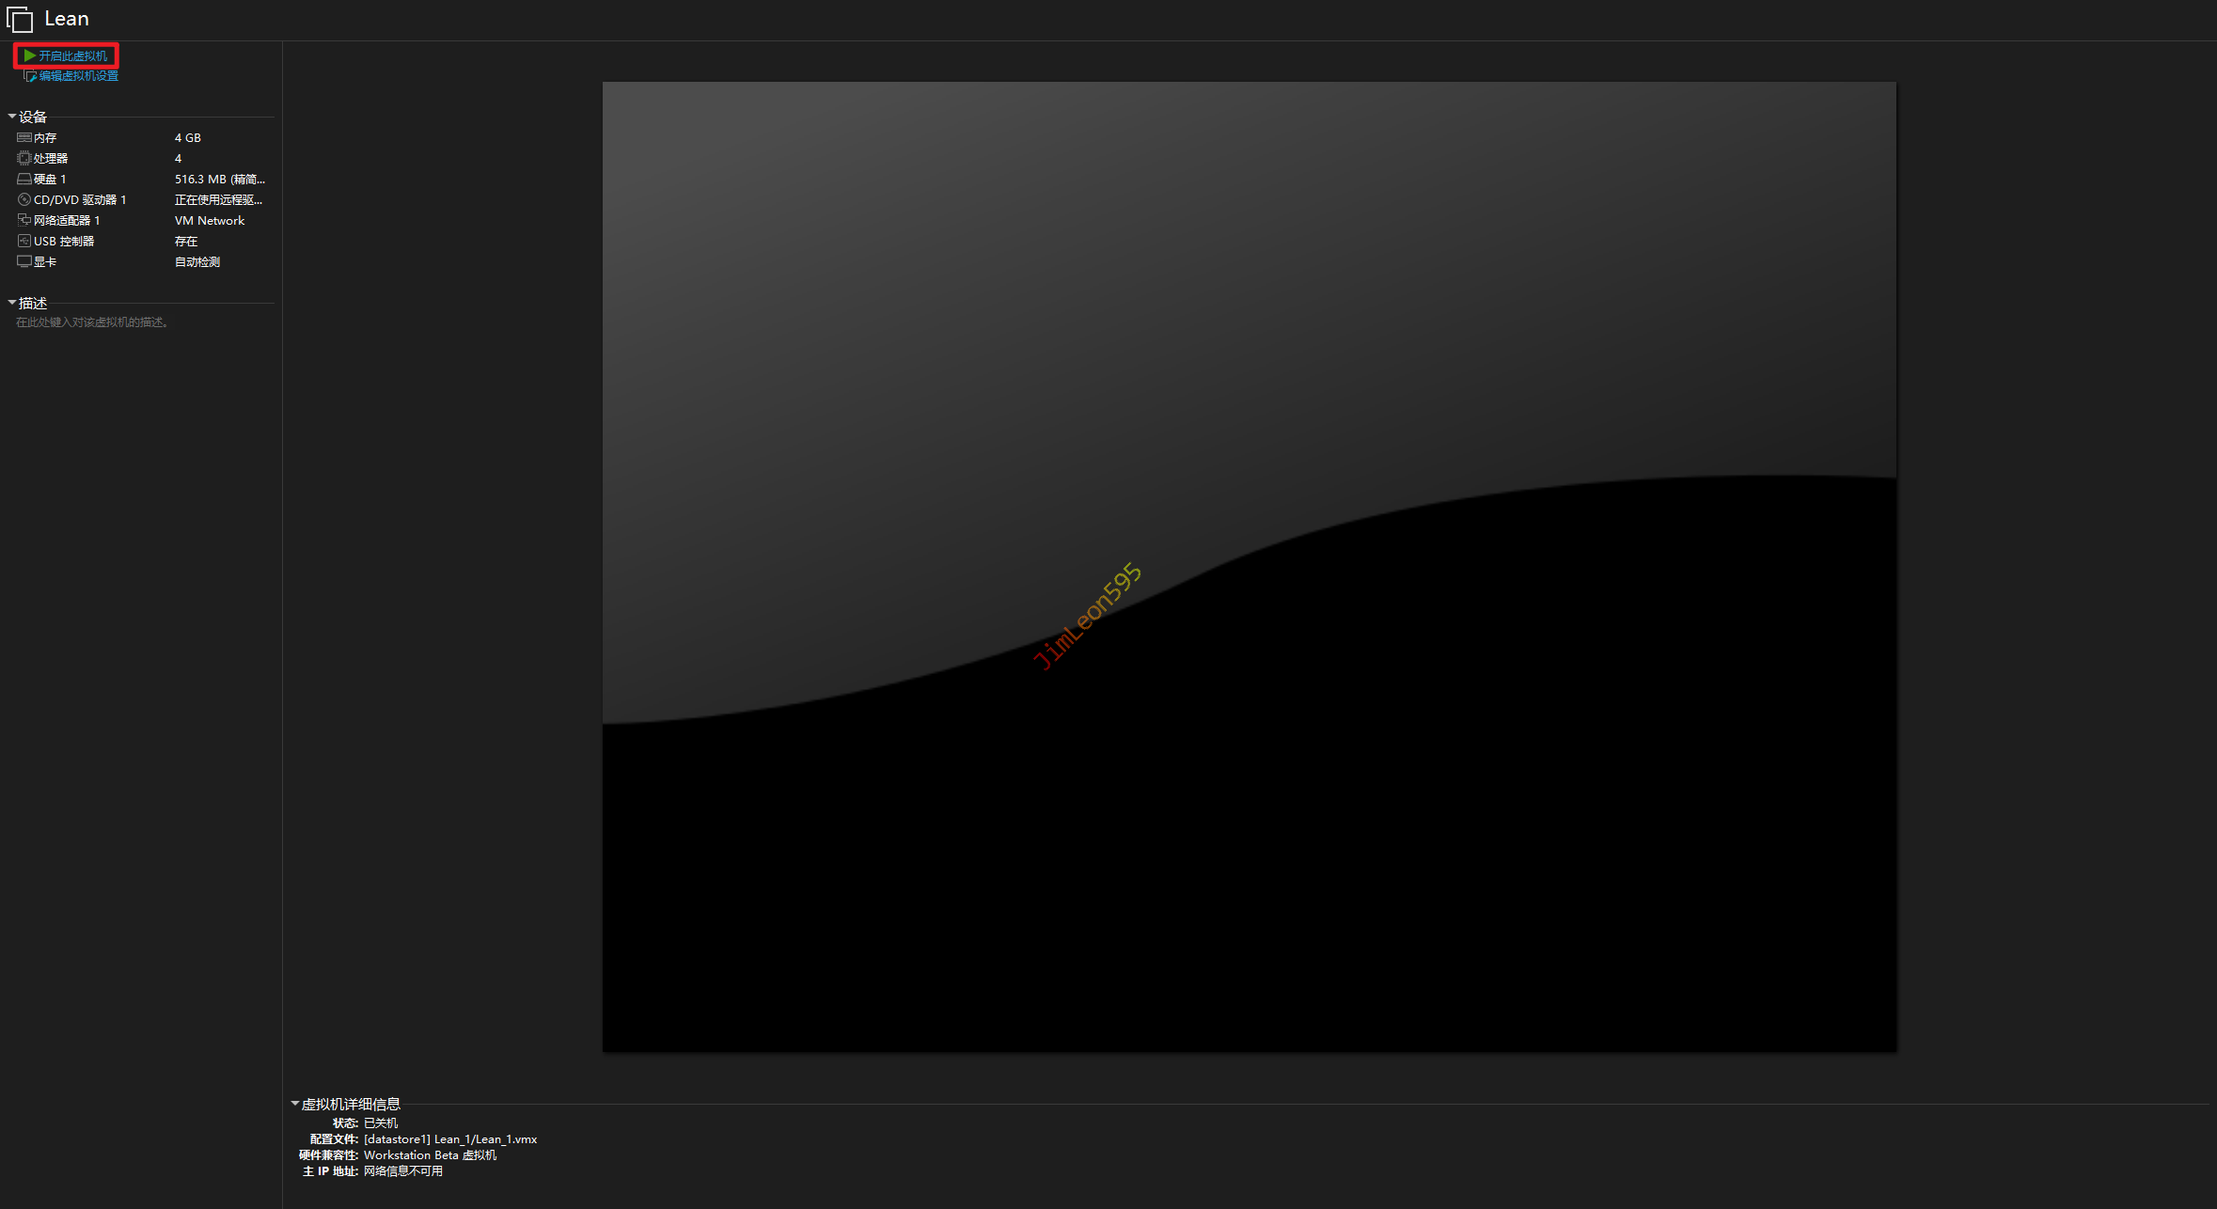2217x1209 pixels.
Task: Select the VM Network adapter value
Action: coord(210,221)
